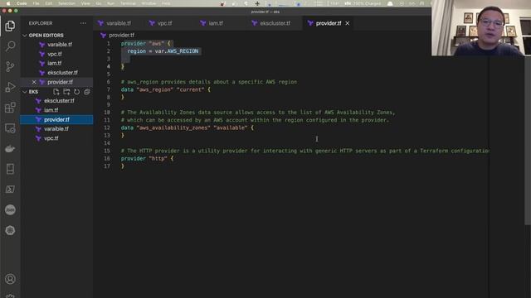Screen dimensions: 531x298
Task: Open iam.tf in EKS folder
Action: (51, 110)
